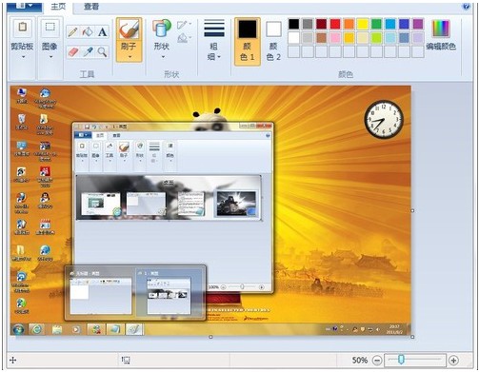This screenshot has width=479, height=372.
Task: Switch to the View ribbon tab
Action: pyautogui.click(x=91, y=7)
